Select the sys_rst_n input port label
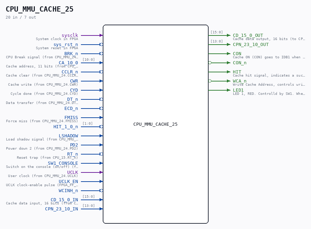Screen dimensions: 311x229 click(x=66, y=44)
